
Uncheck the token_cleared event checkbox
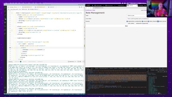148,21
